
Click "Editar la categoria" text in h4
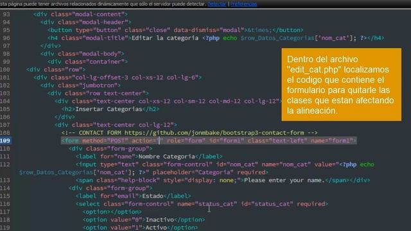(x=165, y=38)
